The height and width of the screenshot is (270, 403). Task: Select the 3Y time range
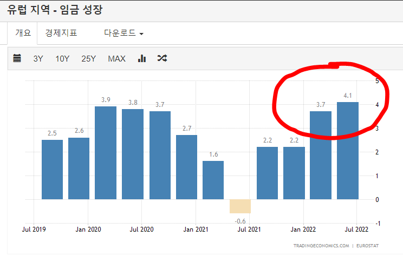[38, 59]
